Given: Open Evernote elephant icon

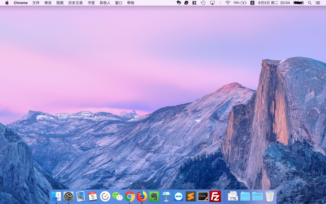Looking at the screenshot, I should click(x=154, y=196).
